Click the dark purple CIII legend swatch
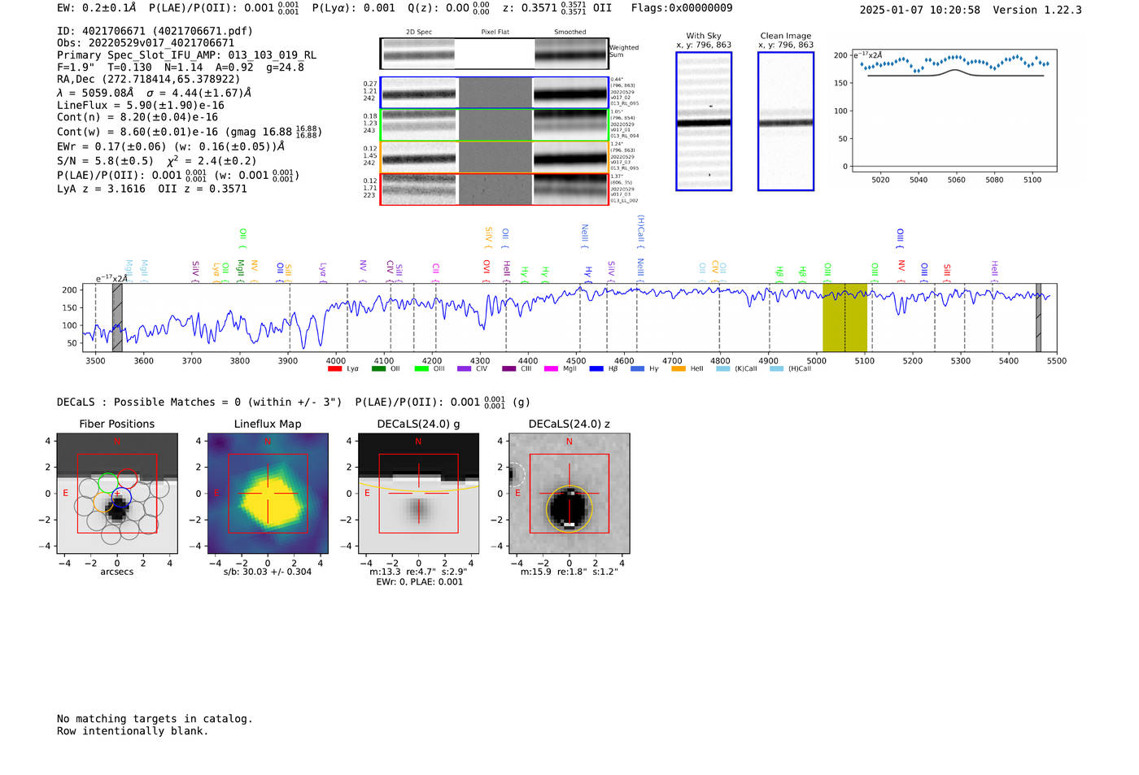The width and height of the screenshot is (1139, 775). [x=509, y=369]
